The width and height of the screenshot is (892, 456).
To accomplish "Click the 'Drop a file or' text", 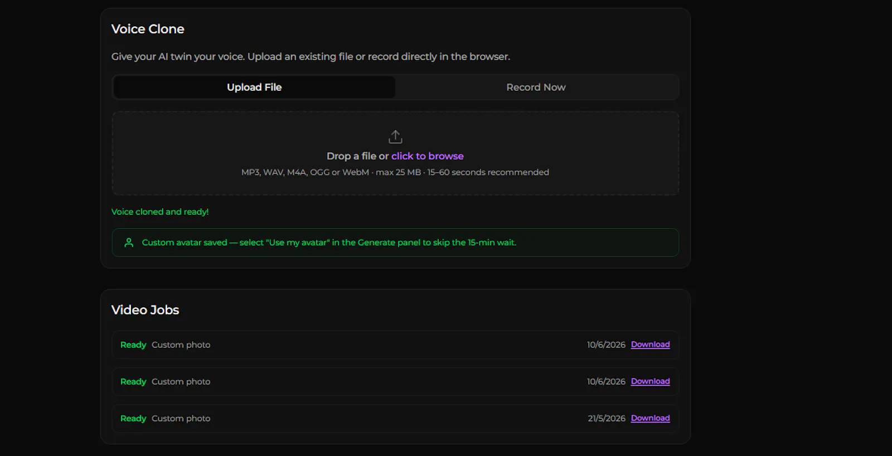I will [357, 156].
